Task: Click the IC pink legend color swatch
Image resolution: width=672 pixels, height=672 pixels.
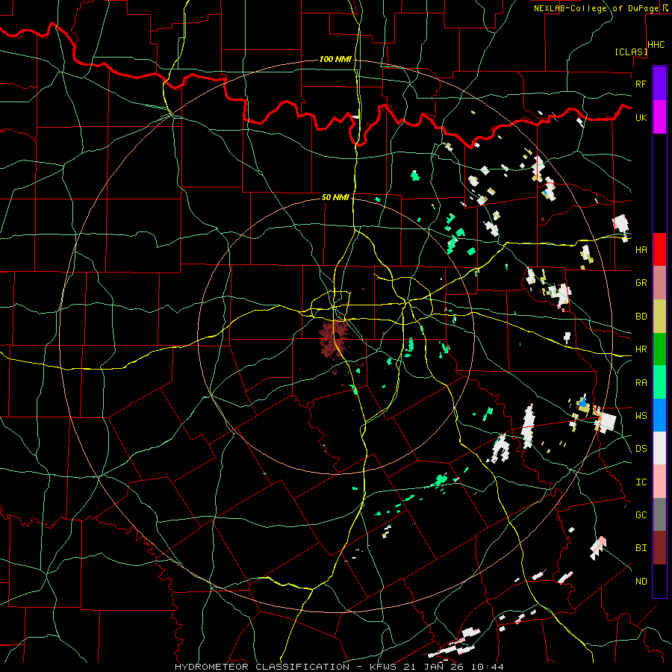Action: click(659, 482)
